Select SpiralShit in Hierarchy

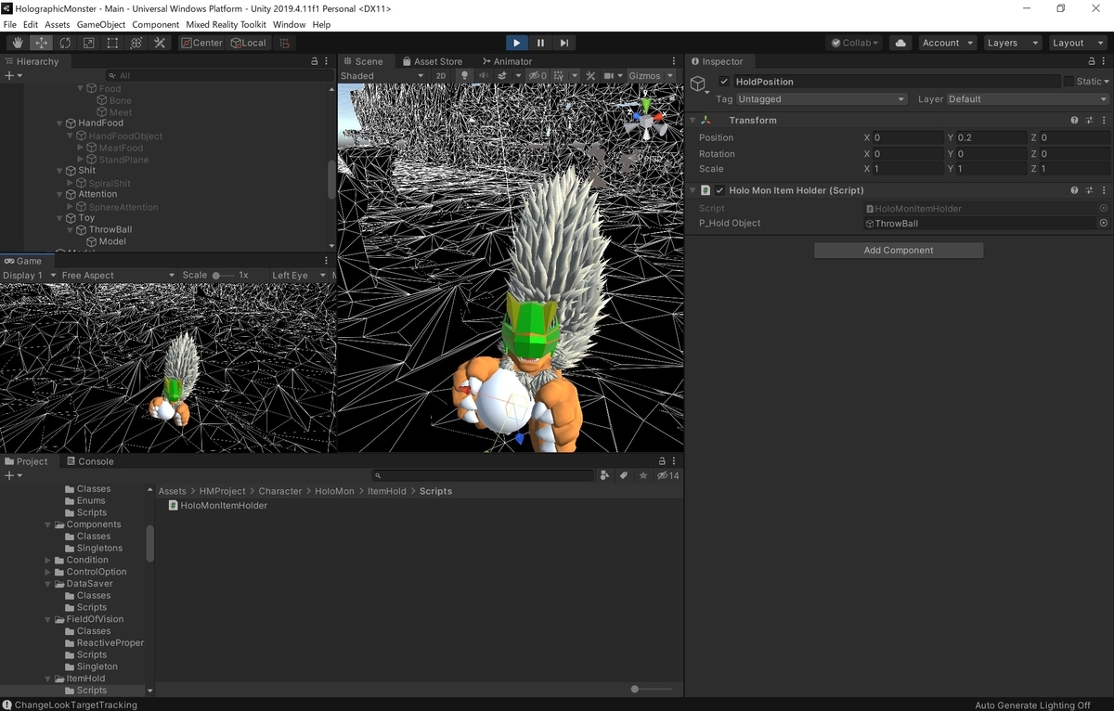[109, 184]
